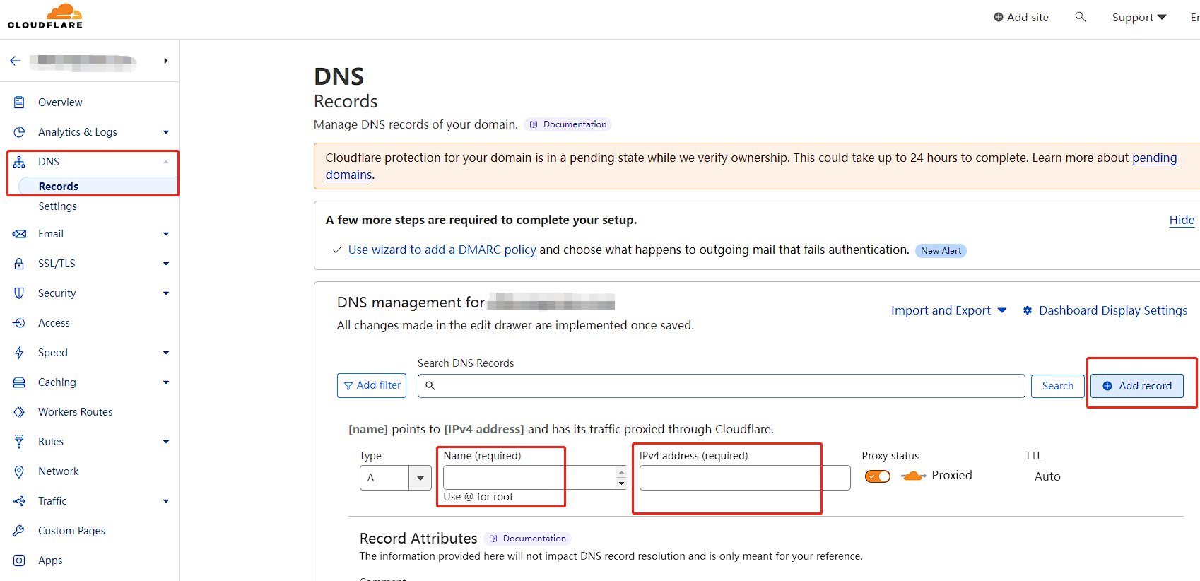The width and height of the screenshot is (1200, 581).
Task: Click the Analytics & Logs pie chart icon
Action: pos(19,132)
